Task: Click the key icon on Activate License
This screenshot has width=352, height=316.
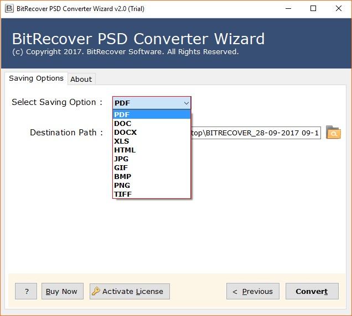Action: coord(96,291)
